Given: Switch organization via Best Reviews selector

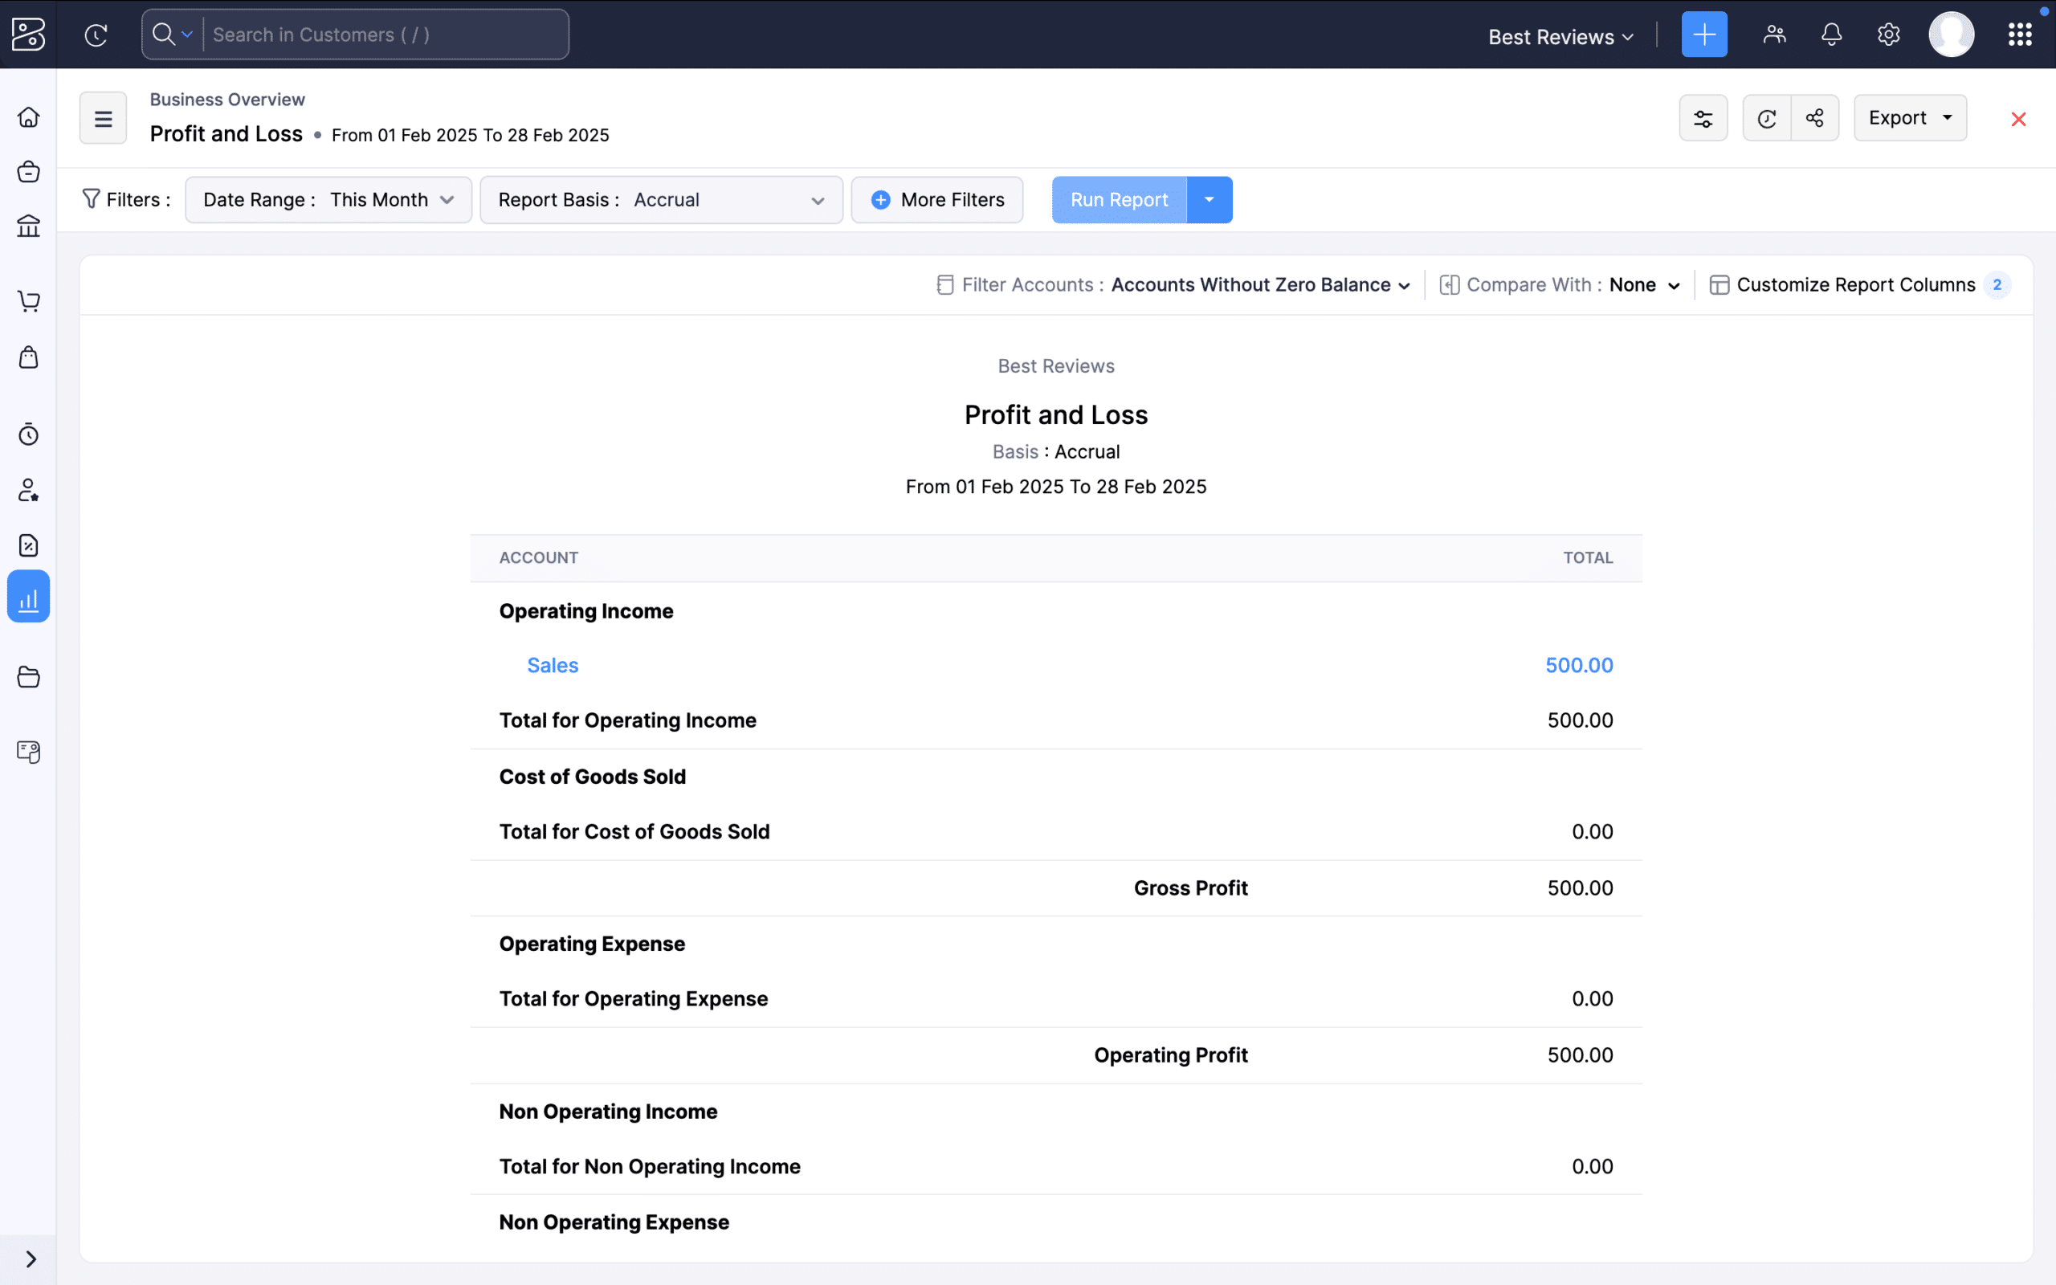Looking at the screenshot, I should [x=1559, y=37].
